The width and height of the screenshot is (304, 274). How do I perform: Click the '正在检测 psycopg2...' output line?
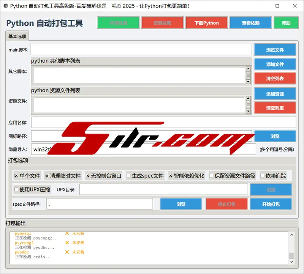coord(37,238)
